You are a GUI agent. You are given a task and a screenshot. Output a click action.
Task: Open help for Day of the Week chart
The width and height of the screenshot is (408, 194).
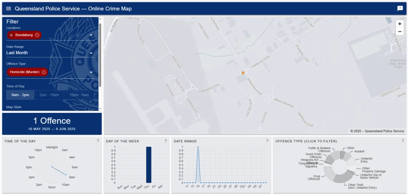[165, 141]
